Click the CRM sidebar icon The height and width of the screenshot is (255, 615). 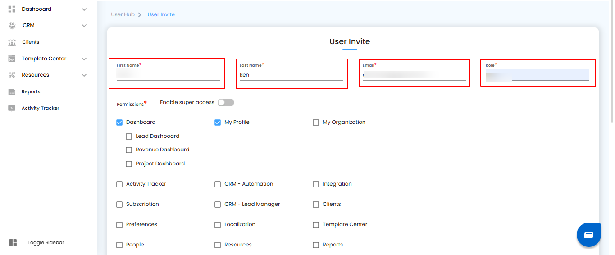[12, 26]
